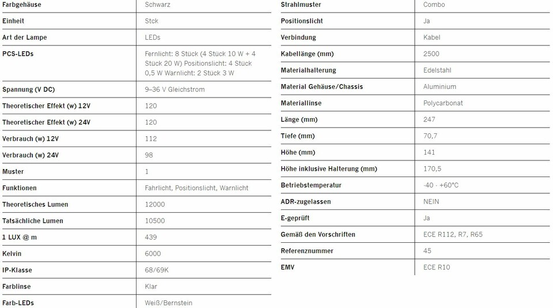Select the 'Schwarz' housing color value

157,5
